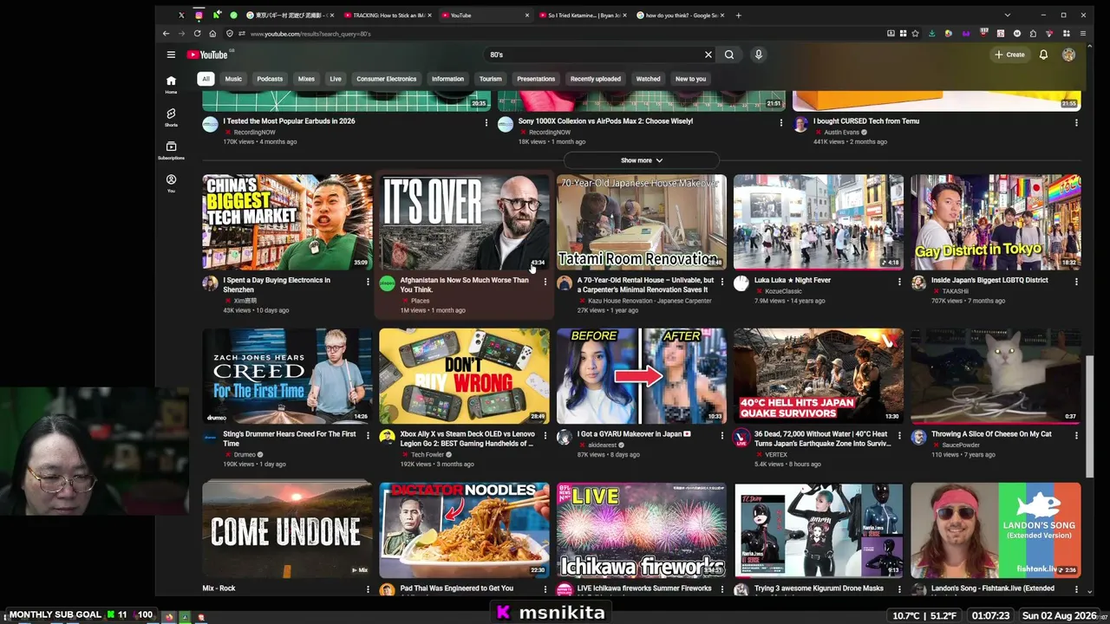Open video title Inside Japan's Biggest LGBTQ District
Viewport: 1110px width, 624px height.
coord(989,280)
